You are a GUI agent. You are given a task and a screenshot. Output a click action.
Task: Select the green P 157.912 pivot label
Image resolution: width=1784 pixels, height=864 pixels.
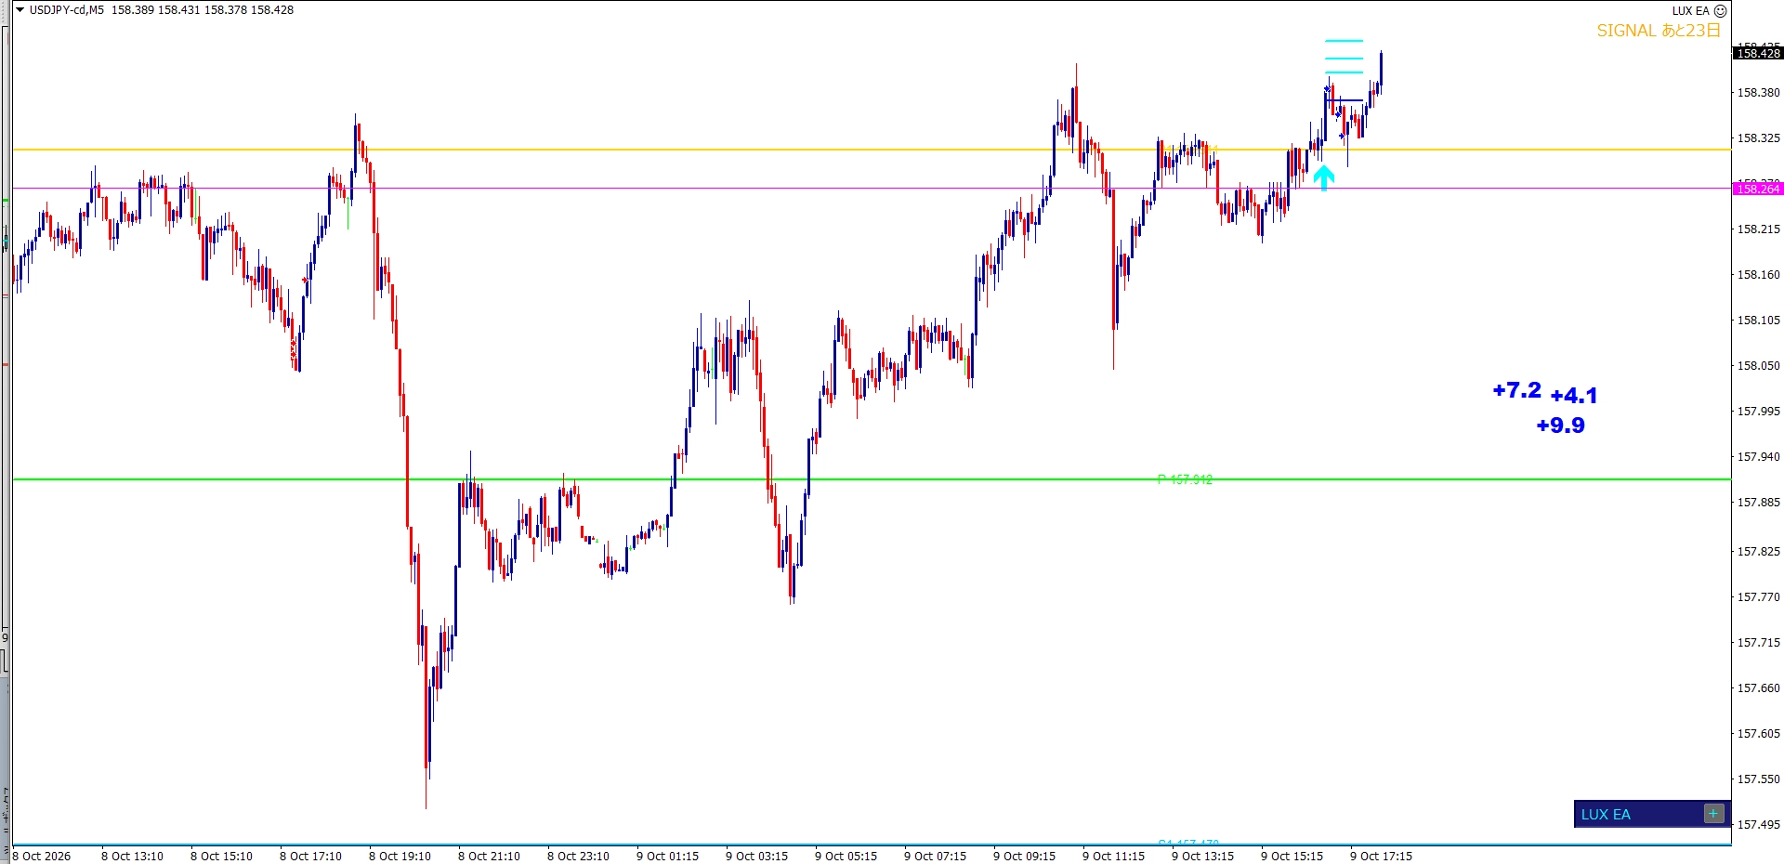coord(1185,479)
